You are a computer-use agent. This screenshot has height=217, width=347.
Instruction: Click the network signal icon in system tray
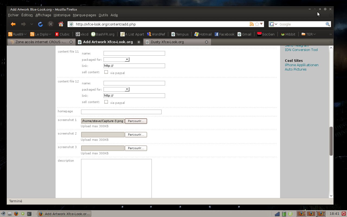click(x=277, y=214)
